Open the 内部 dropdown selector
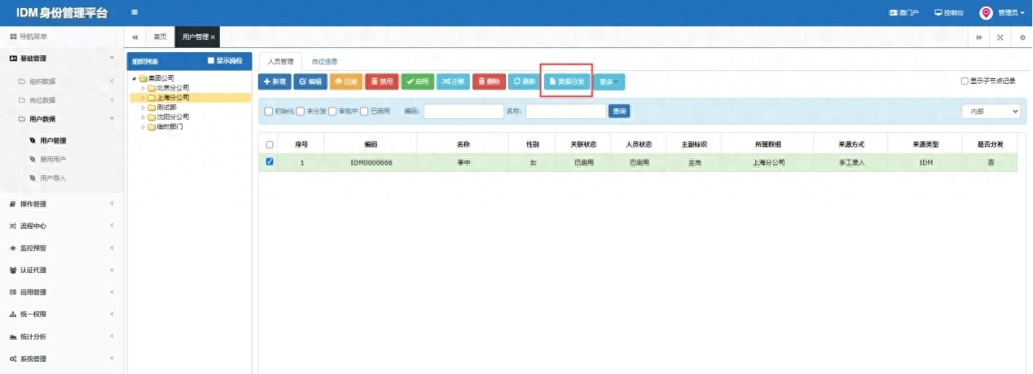Image resolution: width=1033 pixels, height=374 pixels. click(991, 112)
